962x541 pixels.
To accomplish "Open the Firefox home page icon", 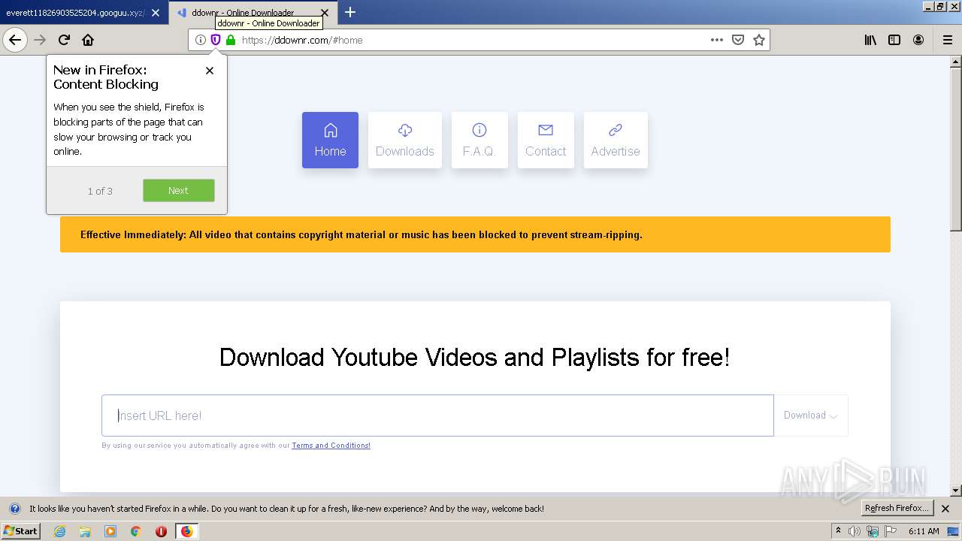I will [88, 40].
